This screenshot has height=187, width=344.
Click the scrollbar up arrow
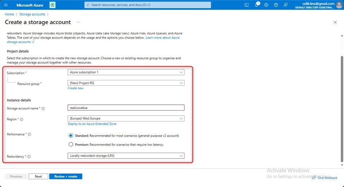tap(342, 36)
